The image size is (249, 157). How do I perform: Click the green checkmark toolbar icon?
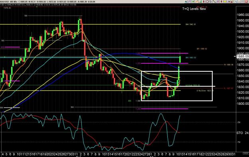tap(193, 2)
